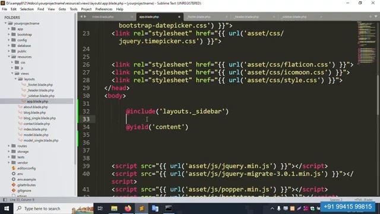Click the app folder icon
The height and width of the screenshot is (214, 380).
tap(14, 29)
